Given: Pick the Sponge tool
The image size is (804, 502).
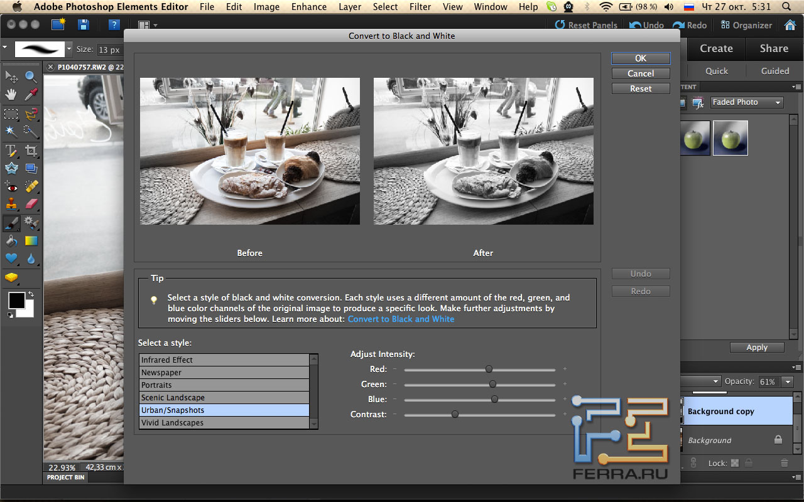Looking at the screenshot, I should tap(11, 277).
